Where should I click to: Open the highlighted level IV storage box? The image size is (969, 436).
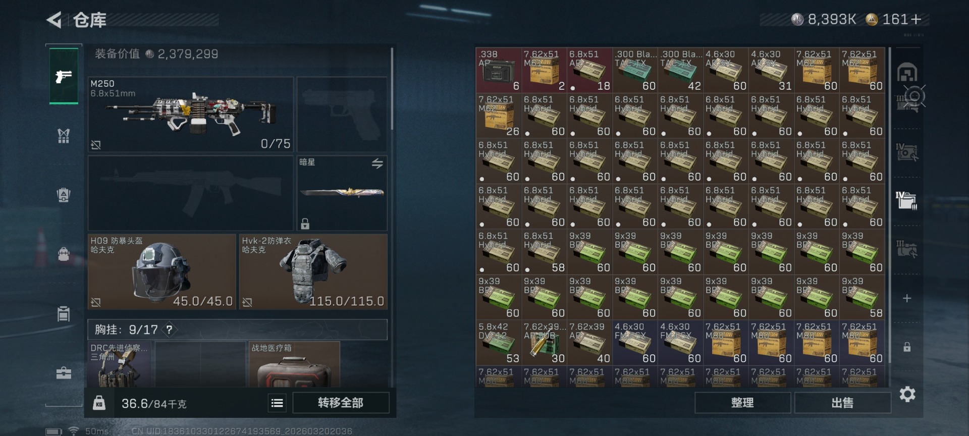(x=907, y=200)
